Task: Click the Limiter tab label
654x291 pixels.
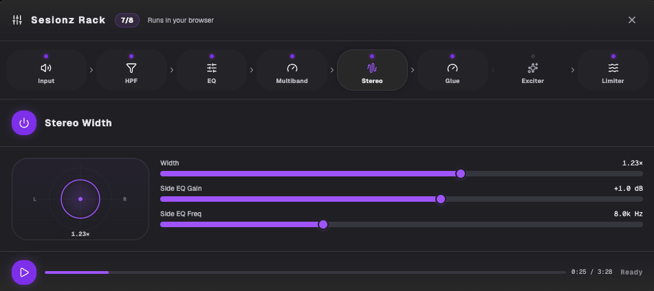Action: coord(613,81)
